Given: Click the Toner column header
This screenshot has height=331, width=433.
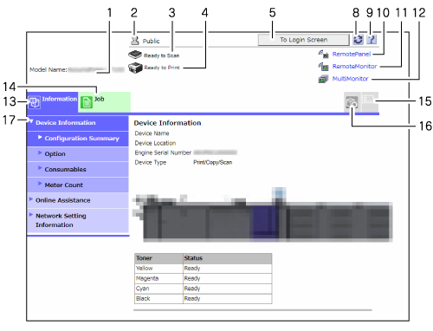Looking at the screenshot, I should coord(158,258).
